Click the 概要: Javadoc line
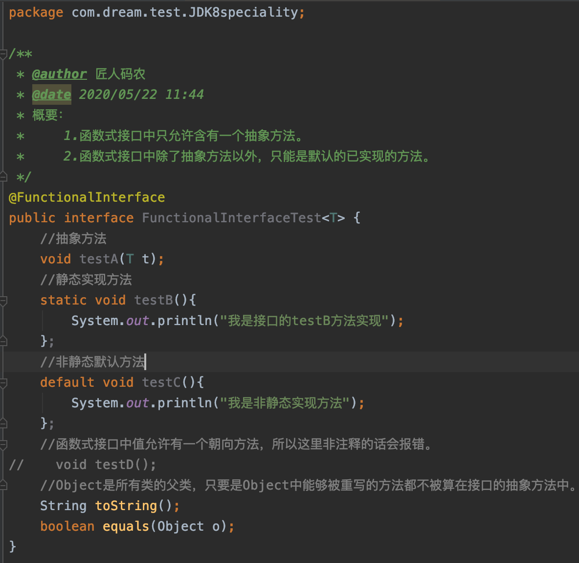Viewport: 579px width, 563px height. (x=47, y=115)
